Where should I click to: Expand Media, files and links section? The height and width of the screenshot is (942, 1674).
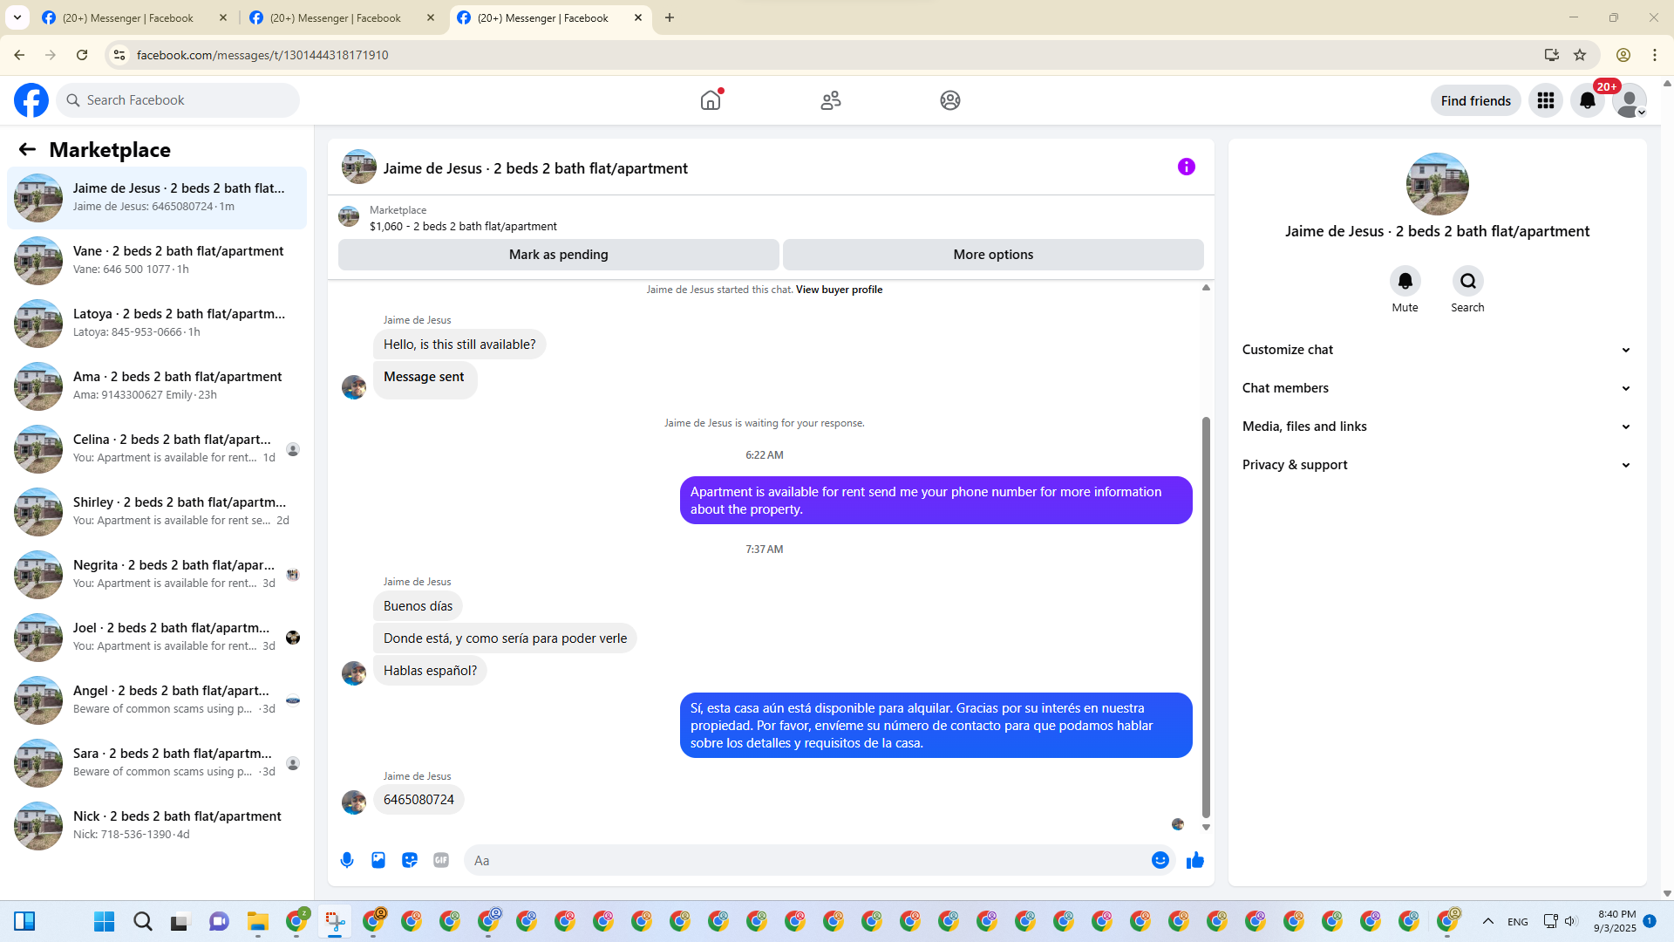tap(1437, 427)
